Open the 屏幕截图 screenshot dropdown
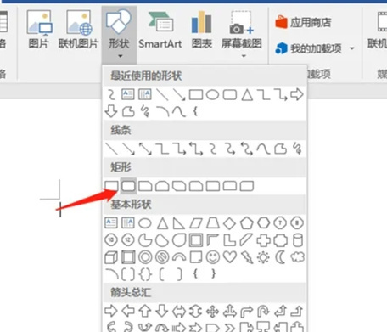 point(241,33)
